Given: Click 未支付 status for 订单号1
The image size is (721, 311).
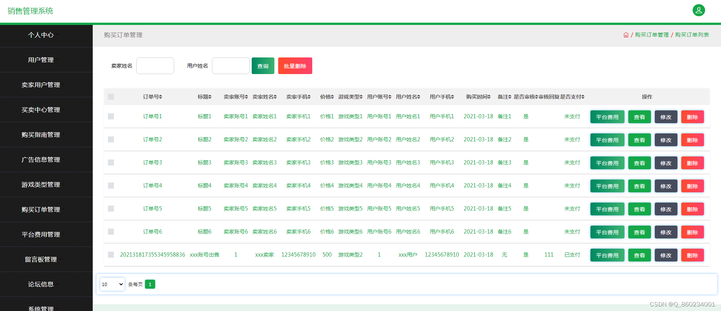Looking at the screenshot, I should point(572,116).
